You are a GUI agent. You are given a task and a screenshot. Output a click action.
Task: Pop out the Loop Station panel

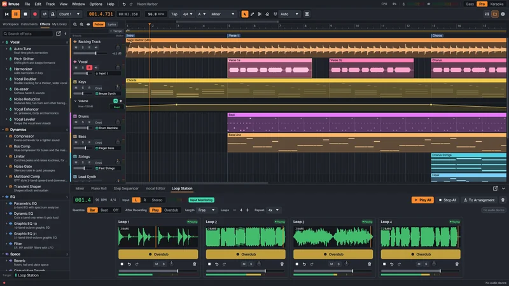coord(496,188)
